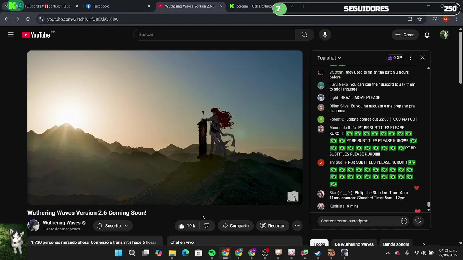Open the Wuthering Waves channel avatar
The image size is (463, 260).
[34, 225]
